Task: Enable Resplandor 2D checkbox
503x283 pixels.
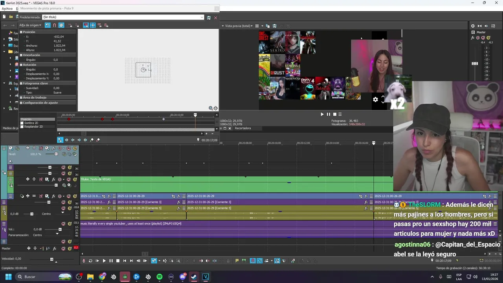Action: click(x=22, y=127)
